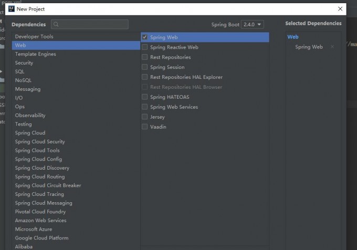The height and width of the screenshot is (250, 357).
Task: Select the SQL category
Action: coord(76,71)
